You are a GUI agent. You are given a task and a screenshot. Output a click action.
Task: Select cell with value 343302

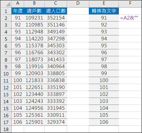tap(56, 53)
